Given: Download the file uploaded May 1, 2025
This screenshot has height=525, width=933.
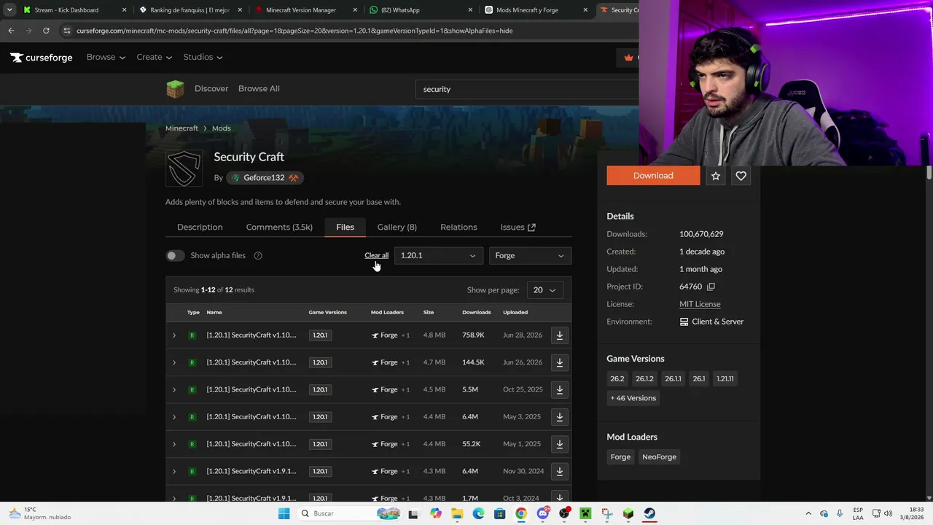Looking at the screenshot, I should [560, 444].
